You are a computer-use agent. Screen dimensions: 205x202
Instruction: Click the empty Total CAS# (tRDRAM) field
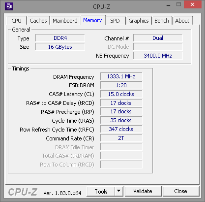[x=121, y=156]
